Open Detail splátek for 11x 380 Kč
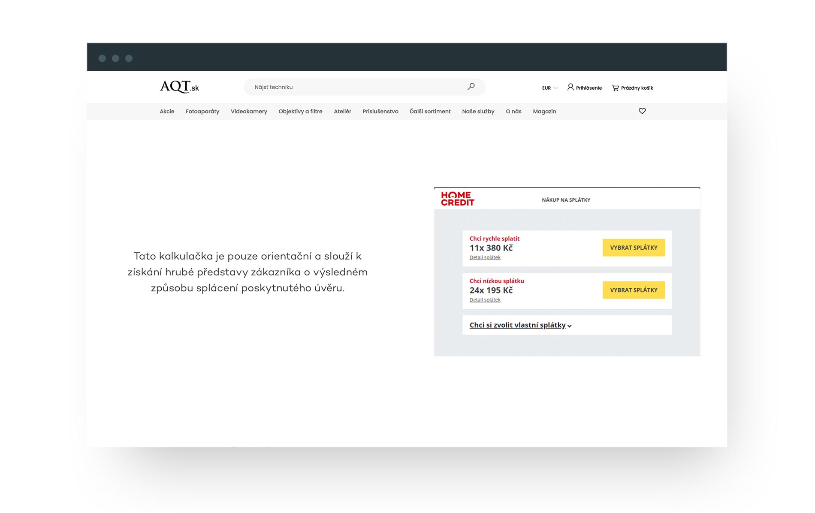This screenshot has width=815, height=513. click(485, 257)
